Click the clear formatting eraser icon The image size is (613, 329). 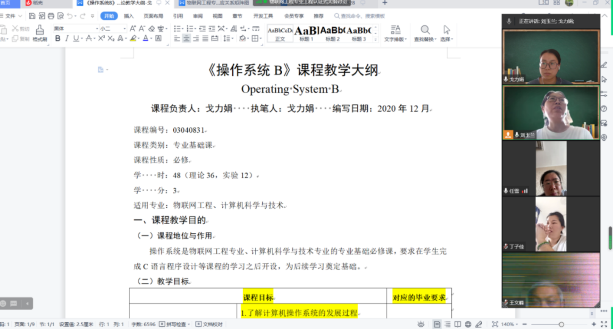[151, 28]
